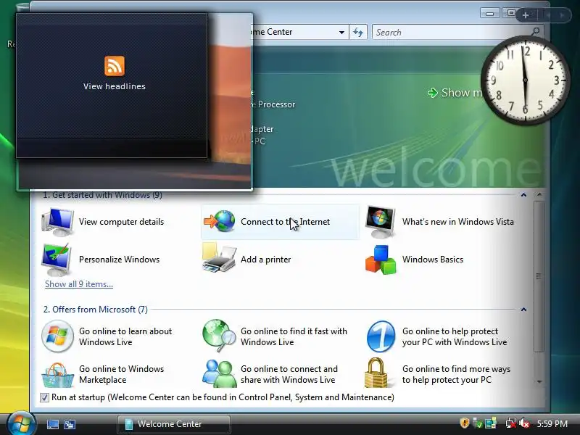Open the address bar dropdown arrow
Screen dimensions: 580x435
[x=341, y=33]
